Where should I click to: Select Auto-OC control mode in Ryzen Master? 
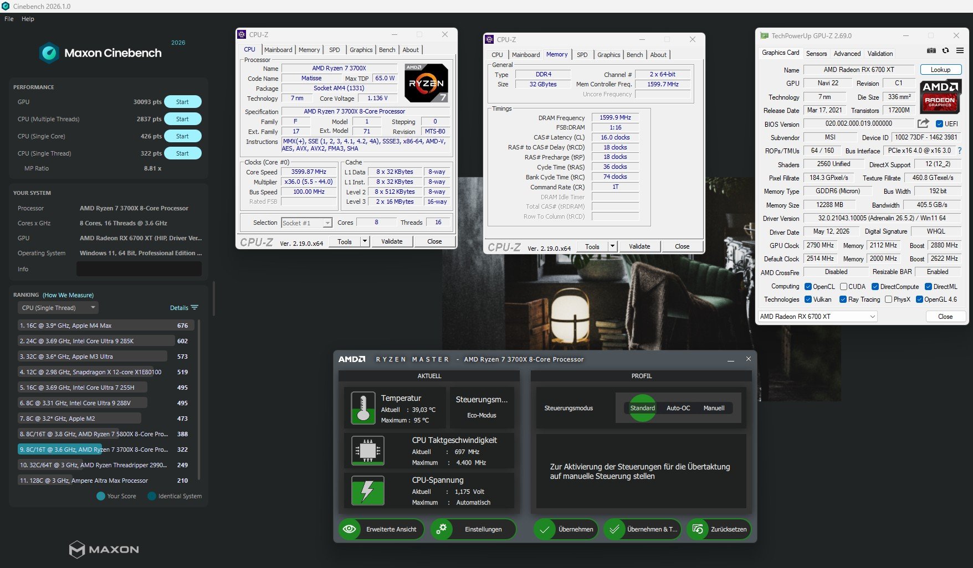point(678,408)
